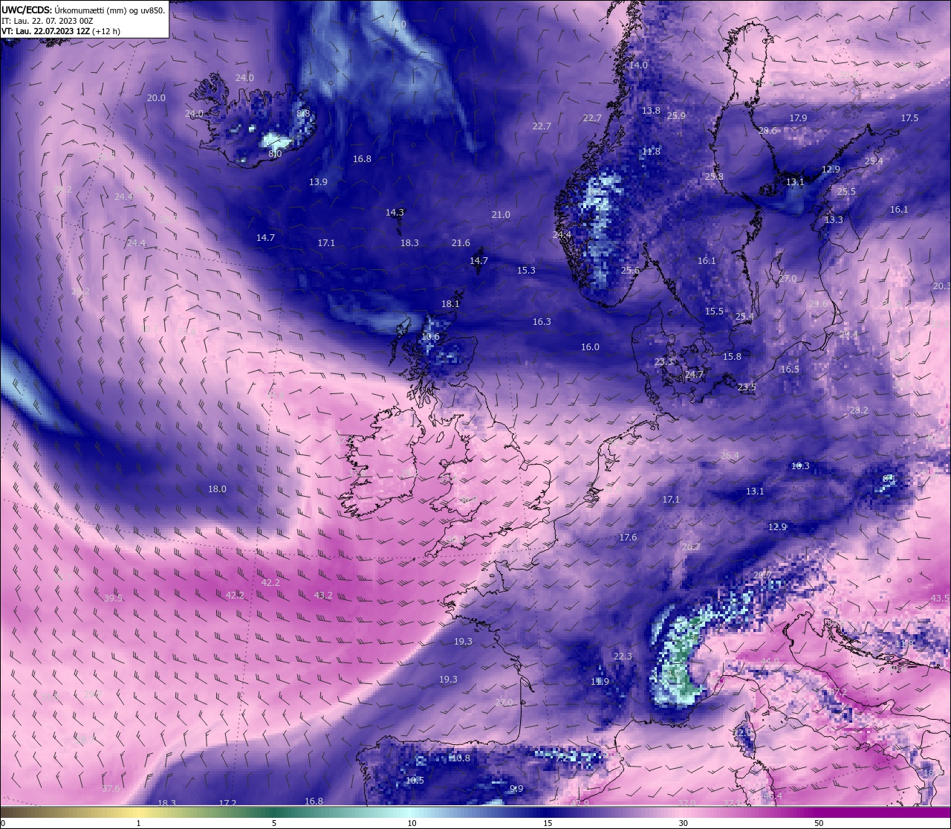The height and width of the screenshot is (829, 951).
Task: Click the 17.5 value label
Action: [909, 118]
